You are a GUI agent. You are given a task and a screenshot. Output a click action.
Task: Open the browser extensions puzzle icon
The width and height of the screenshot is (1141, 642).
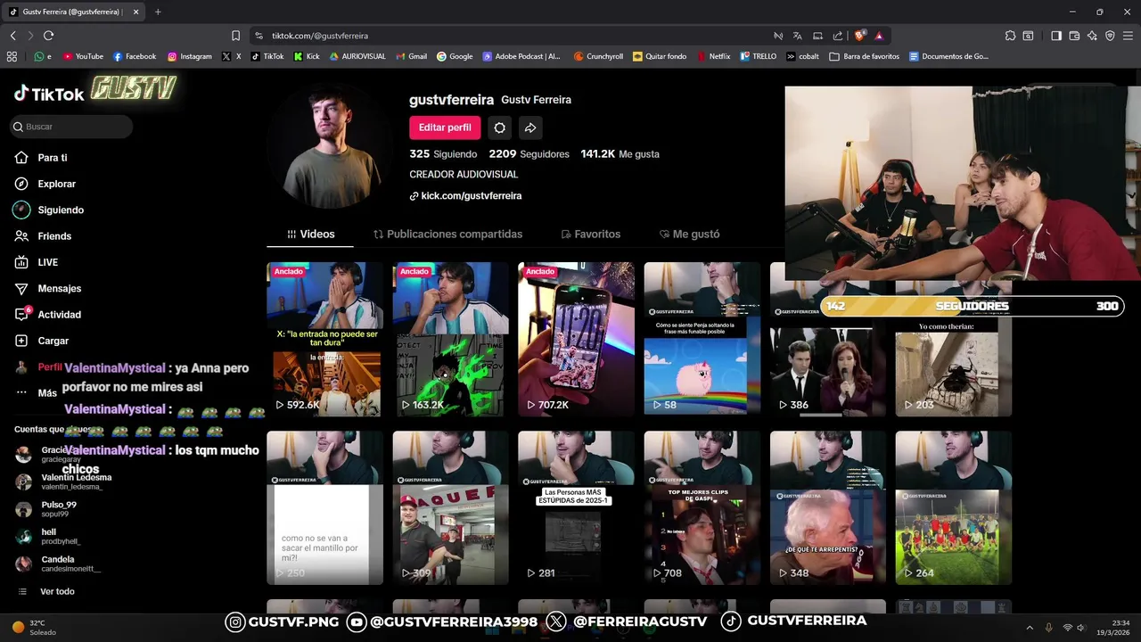[x=1010, y=36]
